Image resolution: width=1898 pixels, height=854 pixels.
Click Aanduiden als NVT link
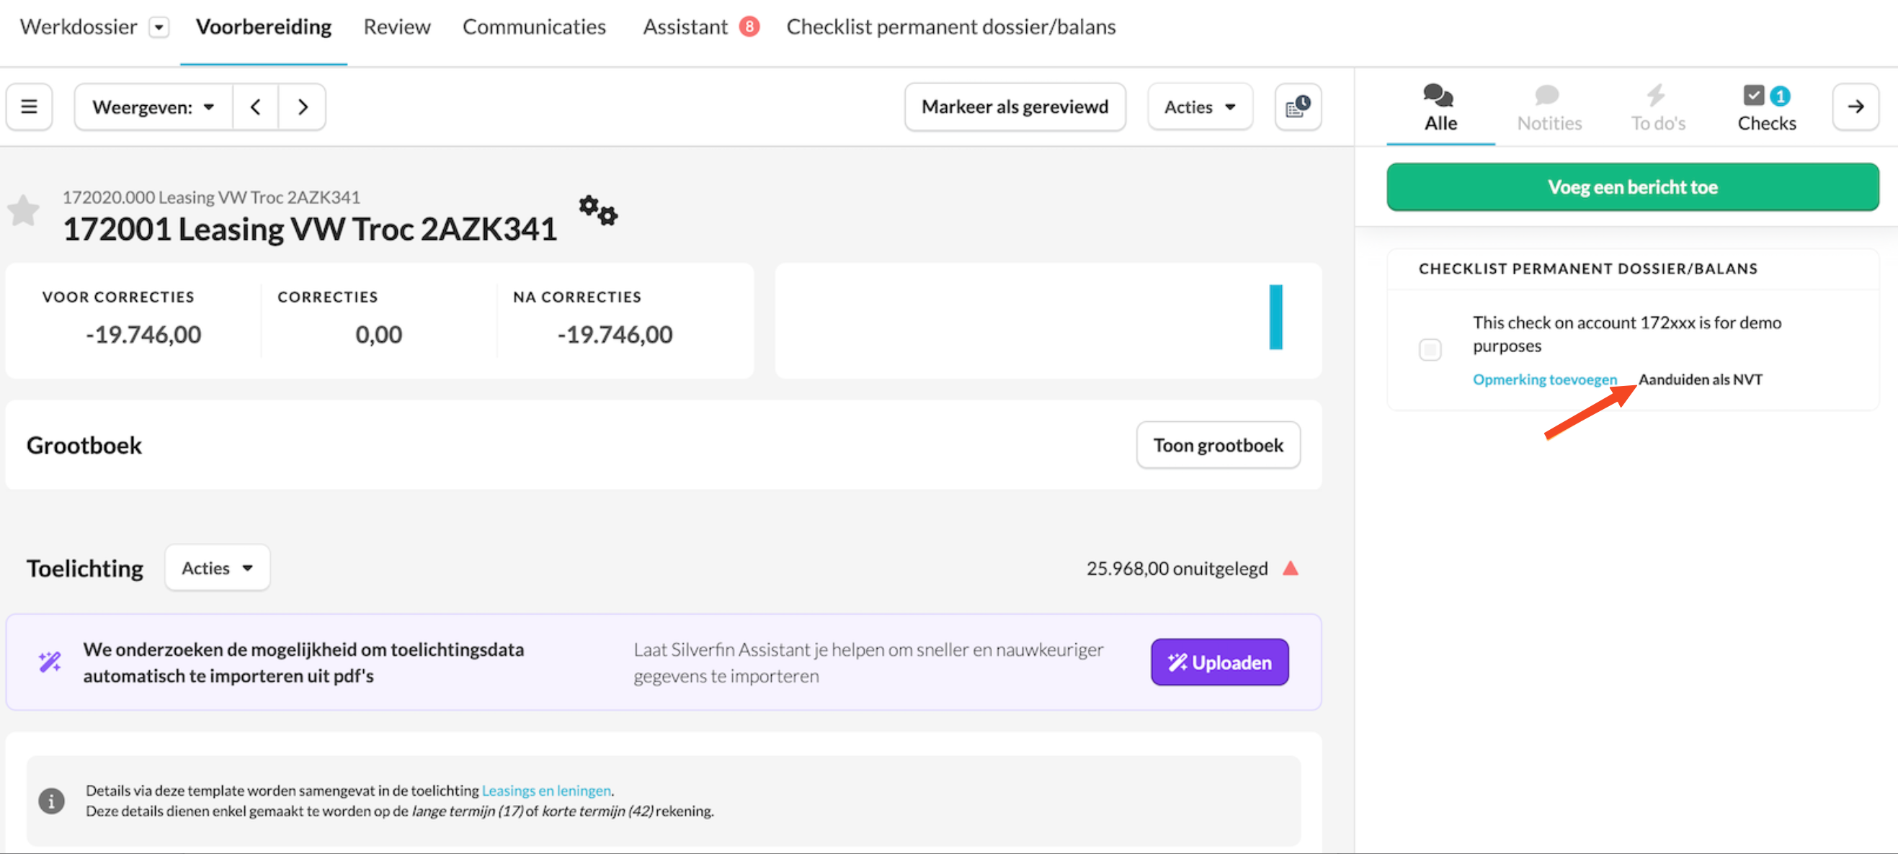(x=1701, y=379)
